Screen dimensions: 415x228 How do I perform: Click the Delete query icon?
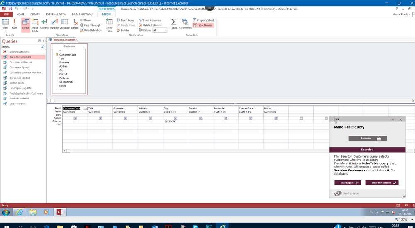point(75,24)
